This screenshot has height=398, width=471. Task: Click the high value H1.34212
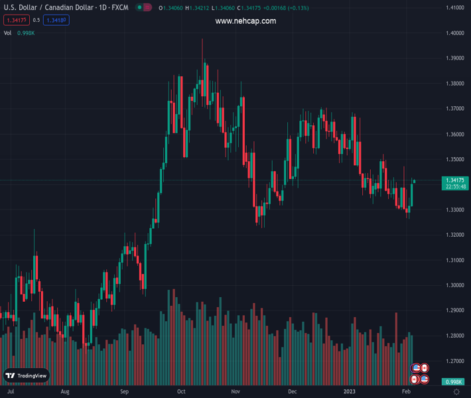pos(197,8)
